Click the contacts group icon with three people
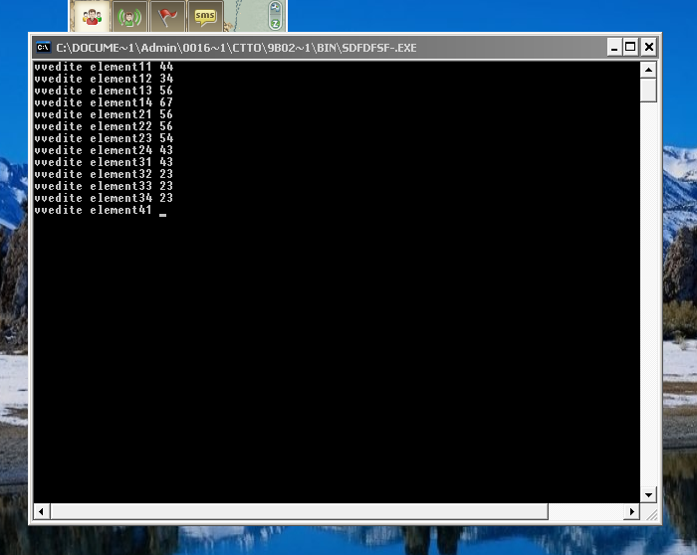 point(94,16)
